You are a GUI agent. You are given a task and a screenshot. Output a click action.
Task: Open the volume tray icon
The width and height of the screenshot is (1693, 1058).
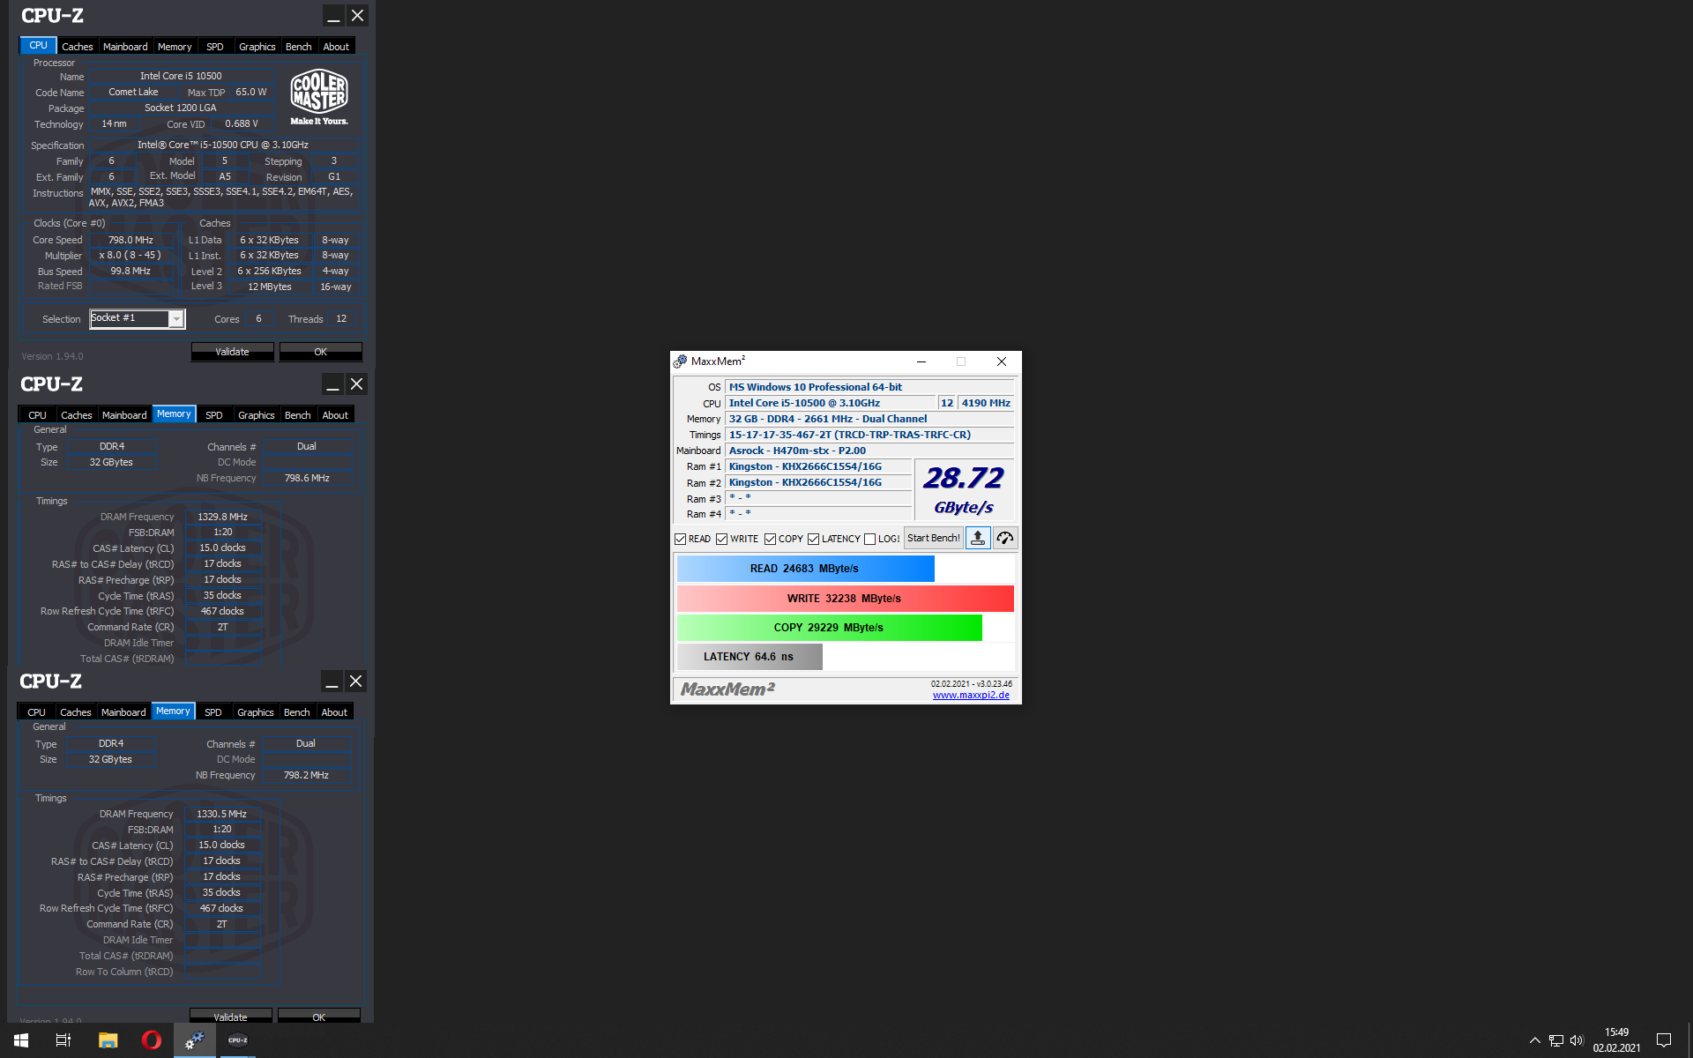[1577, 1040]
